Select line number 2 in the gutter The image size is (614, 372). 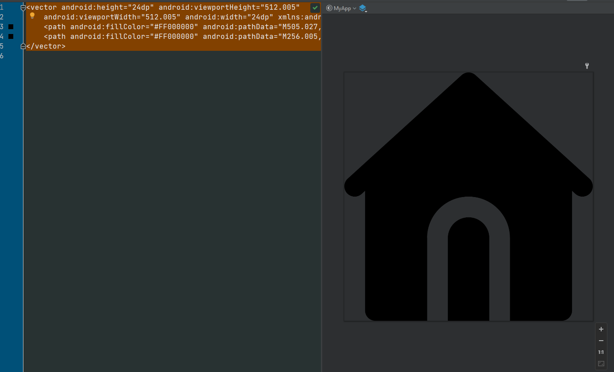3,17
